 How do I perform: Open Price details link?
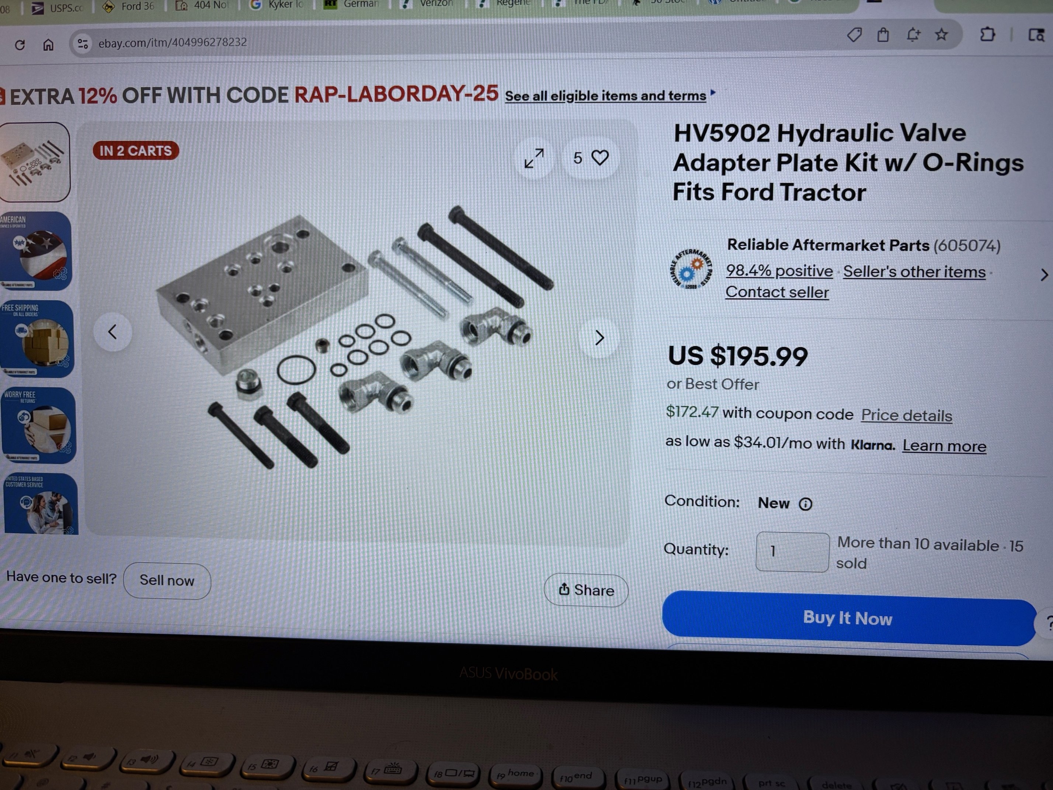click(907, 415)
